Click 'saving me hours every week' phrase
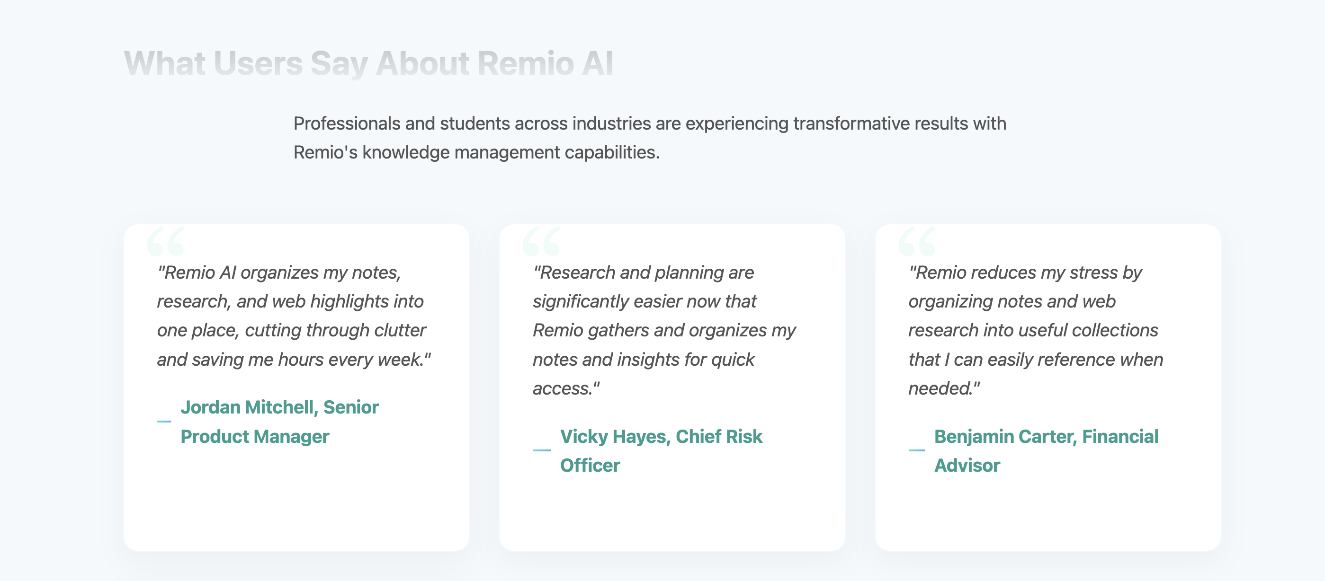Viewport: 1325px width, 581px height. tap(307, 360)
